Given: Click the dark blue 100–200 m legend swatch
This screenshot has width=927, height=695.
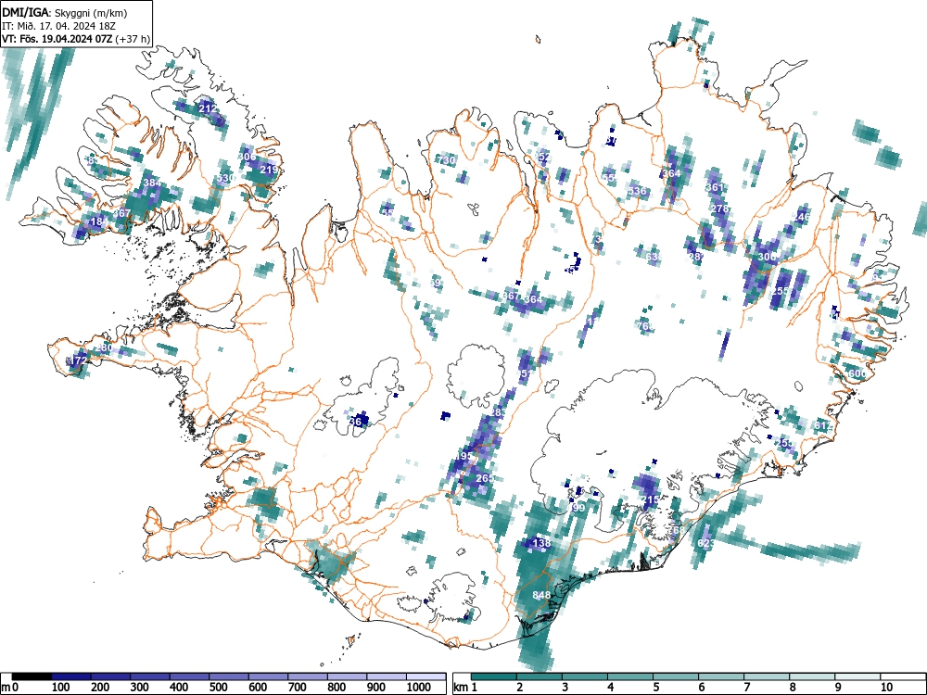Looking at the screenshot, I should [x=71, y=676].
